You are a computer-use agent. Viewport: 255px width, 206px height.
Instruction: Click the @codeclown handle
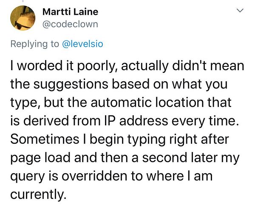point(70,24)
